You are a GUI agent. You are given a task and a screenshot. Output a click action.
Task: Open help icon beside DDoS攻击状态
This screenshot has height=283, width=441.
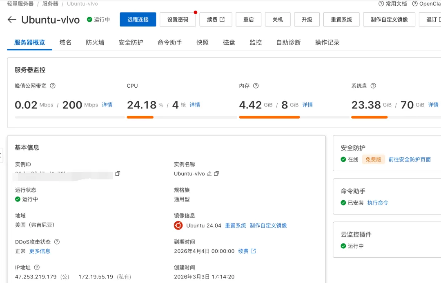point(57,242)
